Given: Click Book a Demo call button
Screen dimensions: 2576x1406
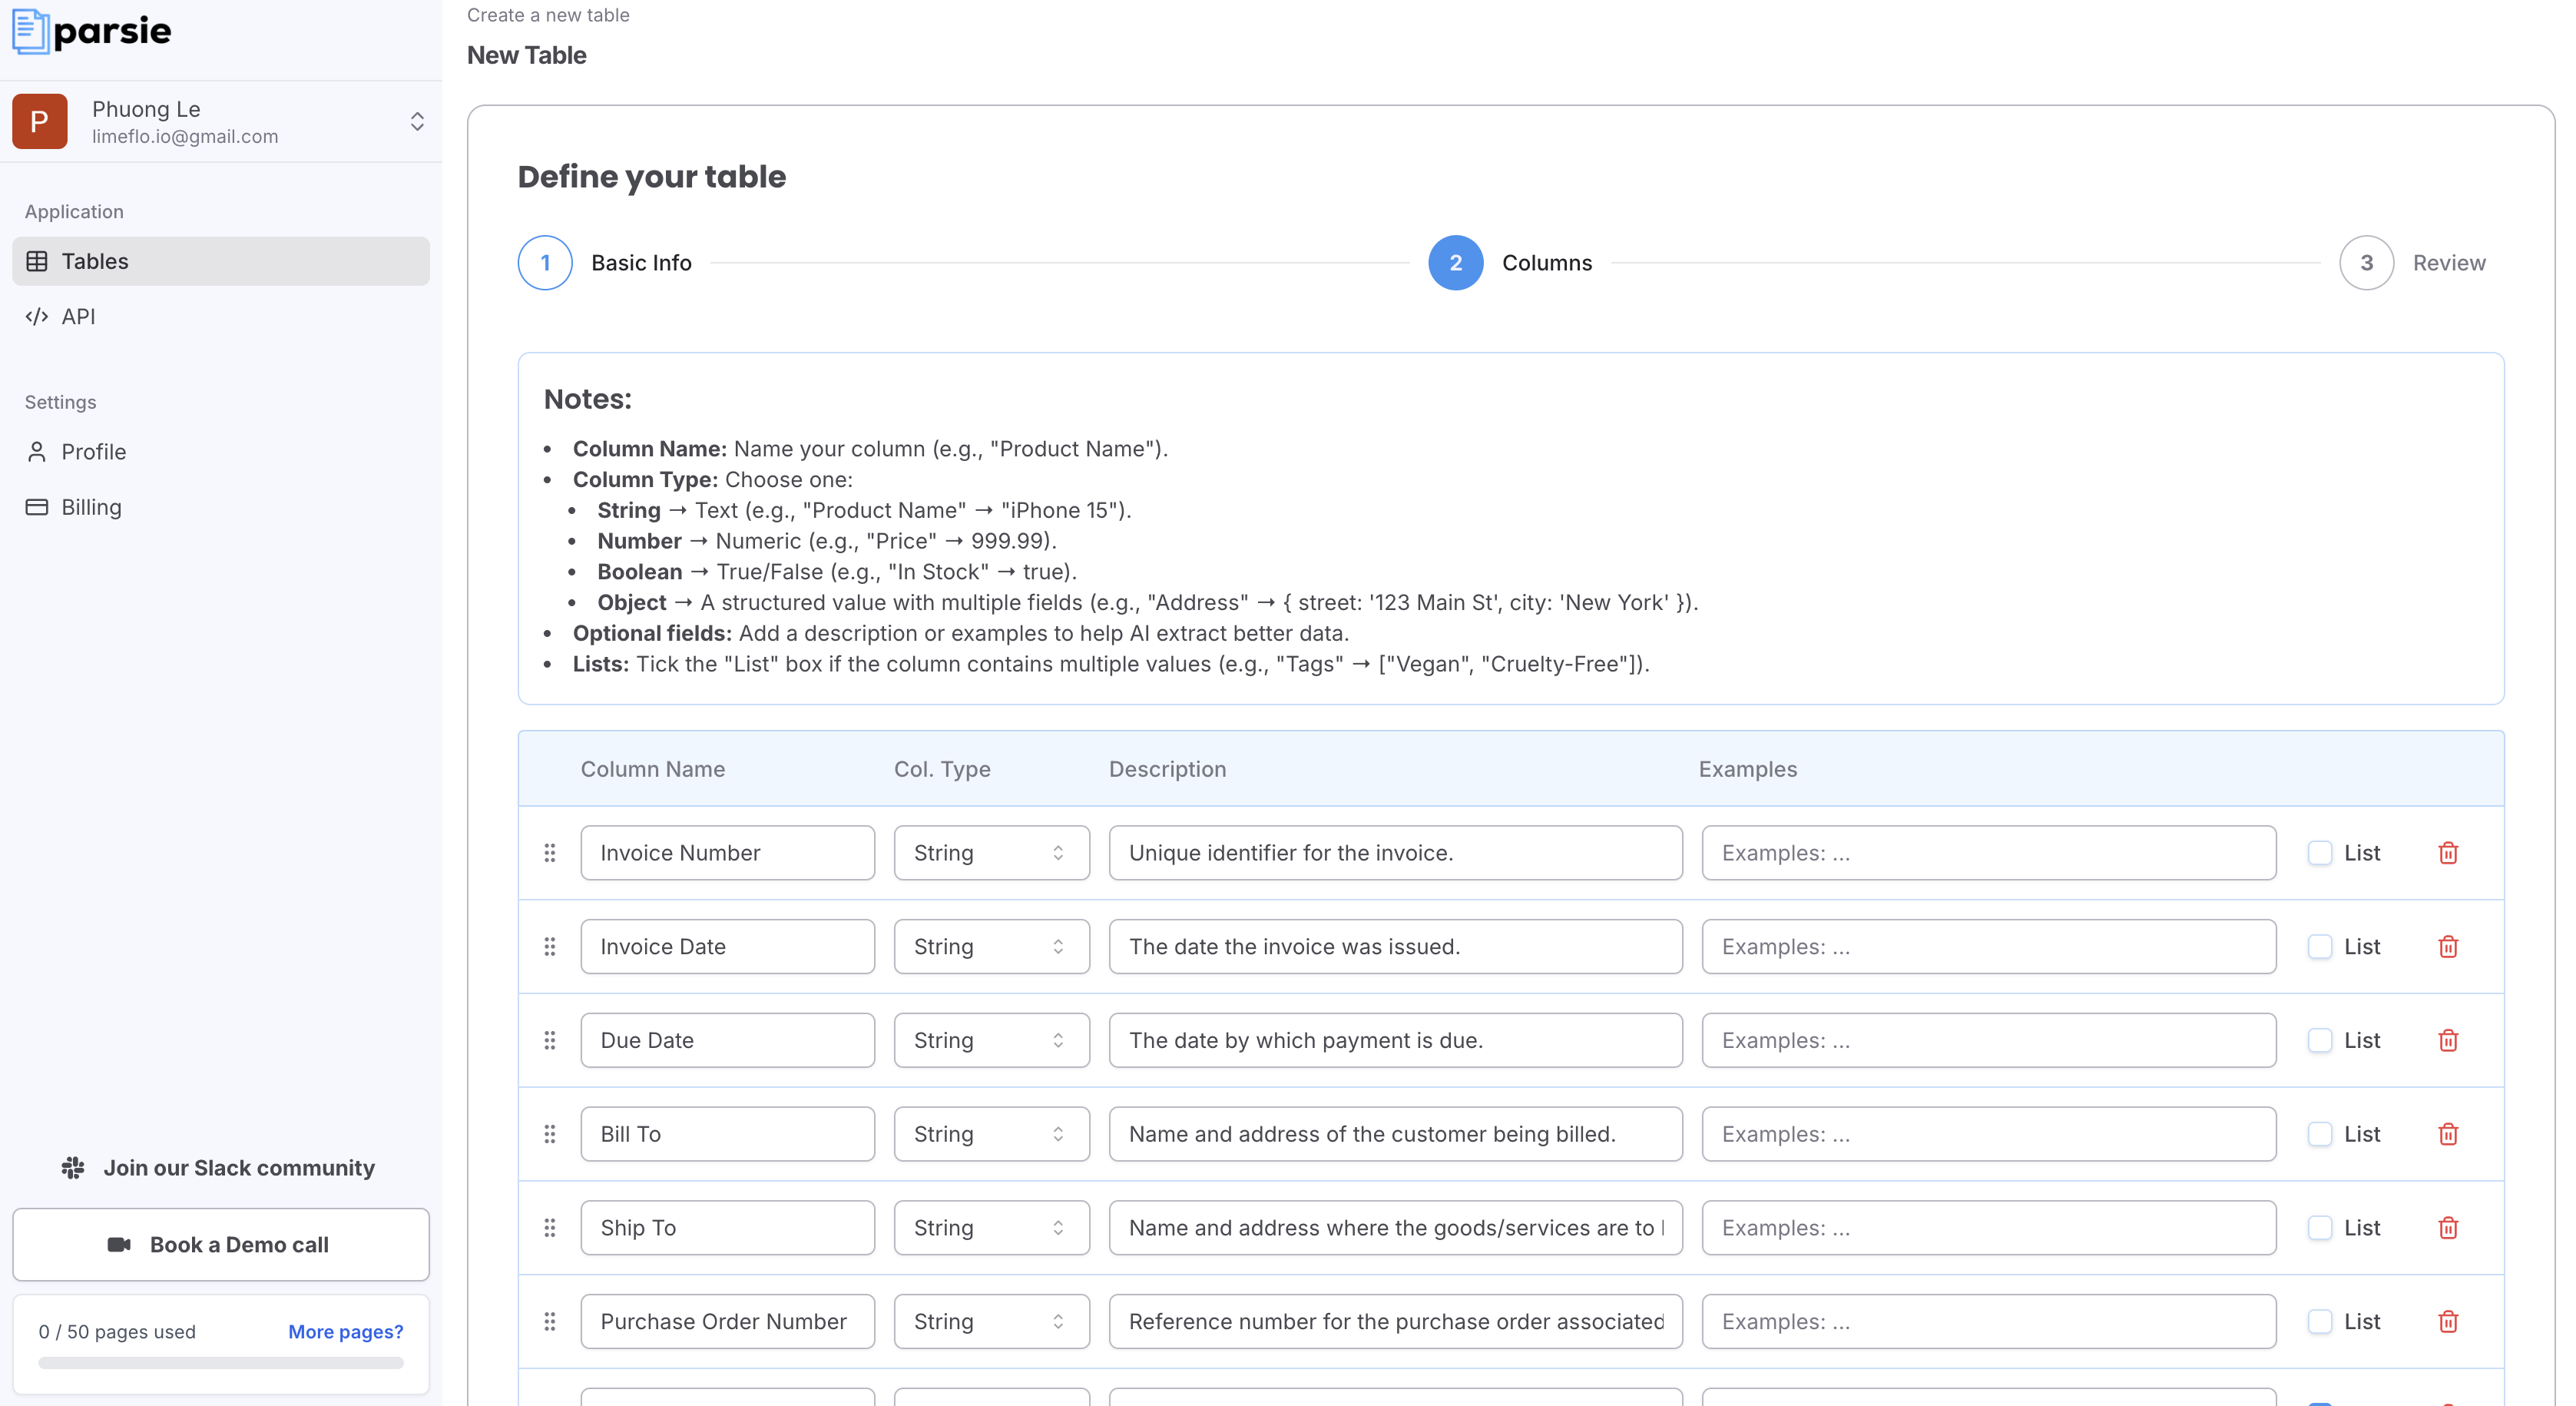Looking at the screenshot, I should click(220, 1245).
